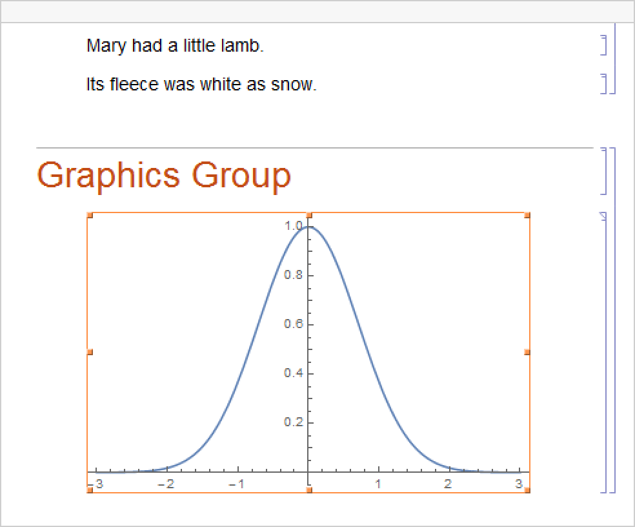This screenshot has height=527, width=635.
Task: Click the text 'Its fleece was white as snow.'
Action: 201,85
